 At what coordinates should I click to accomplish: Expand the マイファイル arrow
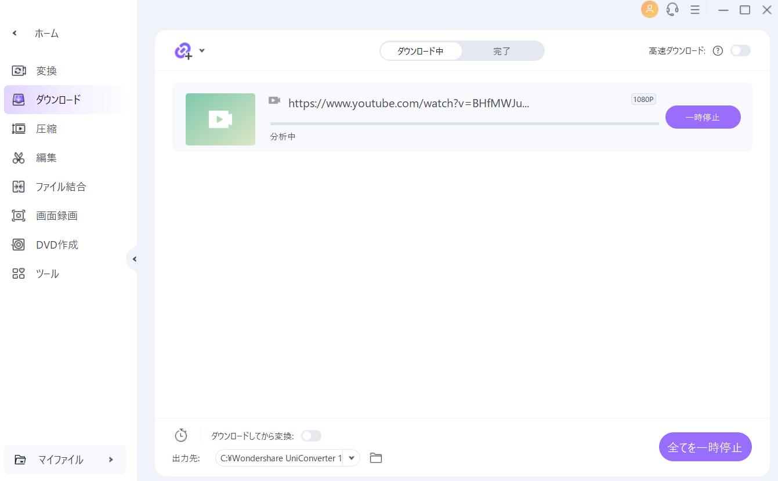click(x=111, y=460)
